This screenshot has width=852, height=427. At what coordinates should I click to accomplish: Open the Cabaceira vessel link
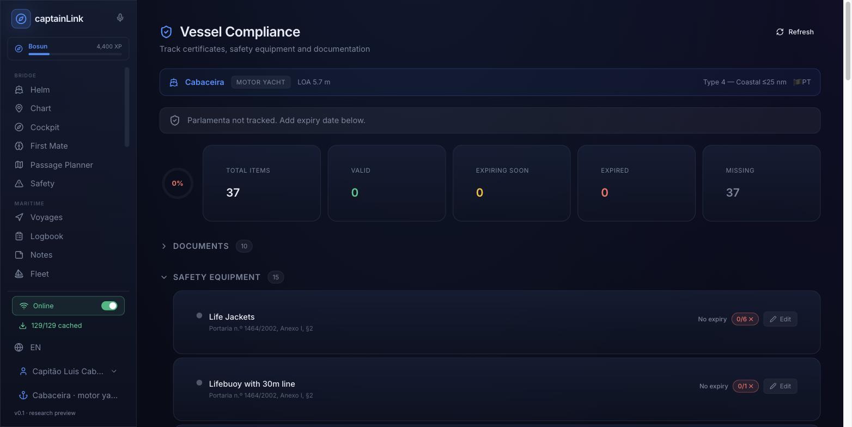tap(204, 82)
